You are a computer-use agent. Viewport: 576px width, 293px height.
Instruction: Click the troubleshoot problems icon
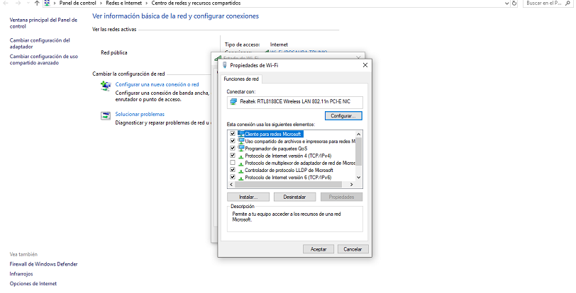click(x=106, y=116)
